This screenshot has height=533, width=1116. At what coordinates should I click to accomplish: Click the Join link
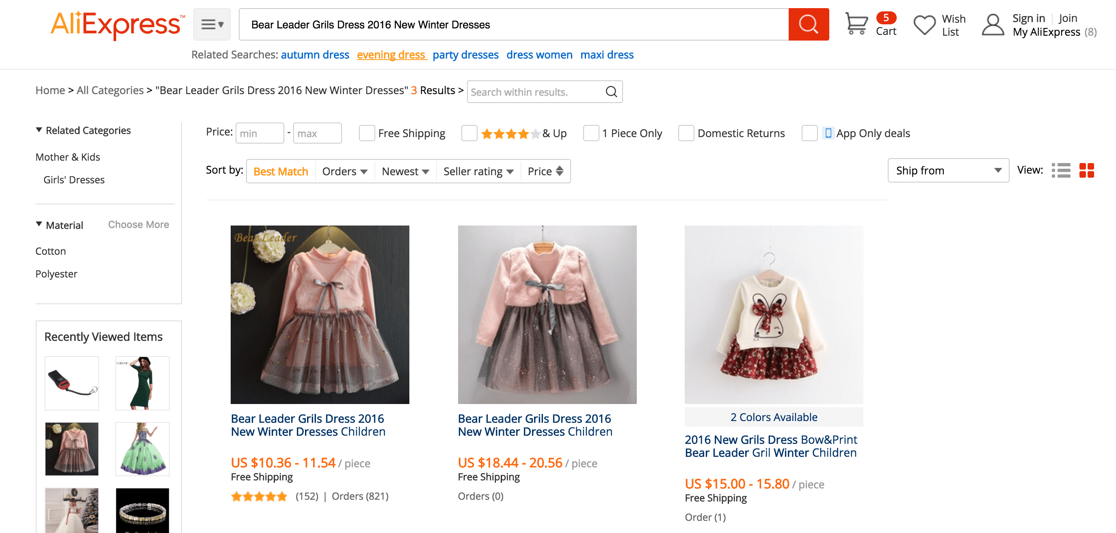[x=1068, y=18]
